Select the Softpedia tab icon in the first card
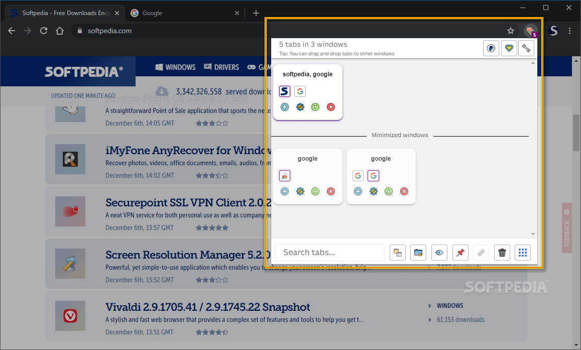Image resolution: width=581 pixels, height=350 pixels. point(285,91)
